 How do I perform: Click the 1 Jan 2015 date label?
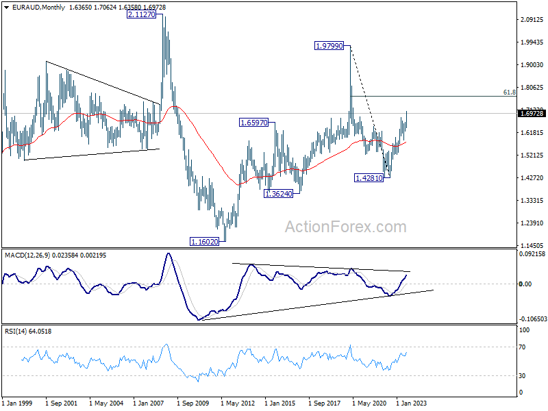pos(280,403)
